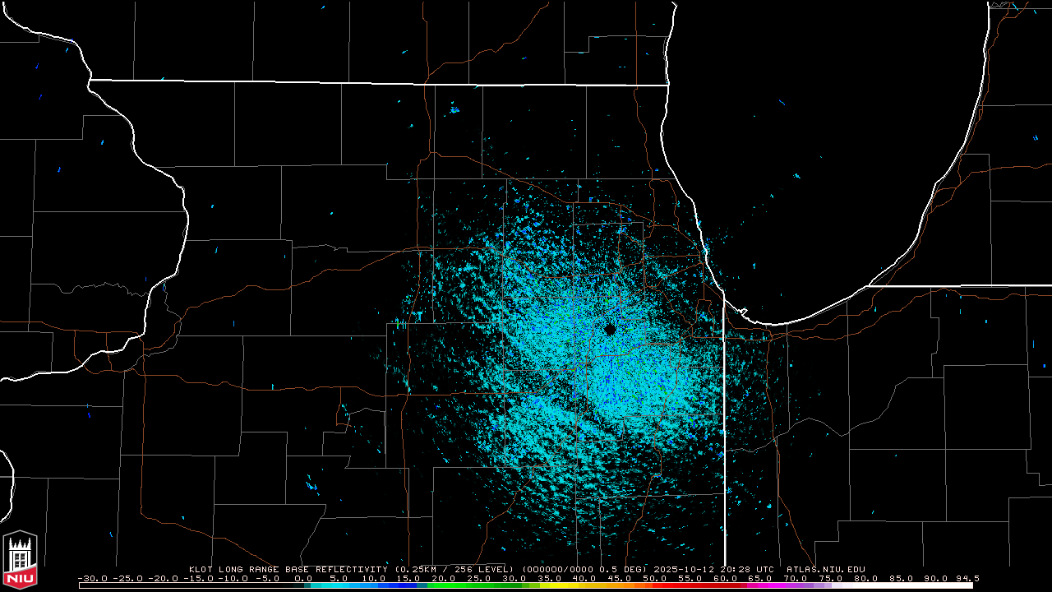Image resolution: width=1052 pixels, height=592 pixels.
Task: Pick the yellow color near 35.0 on scale
Action: click(551, 585)
